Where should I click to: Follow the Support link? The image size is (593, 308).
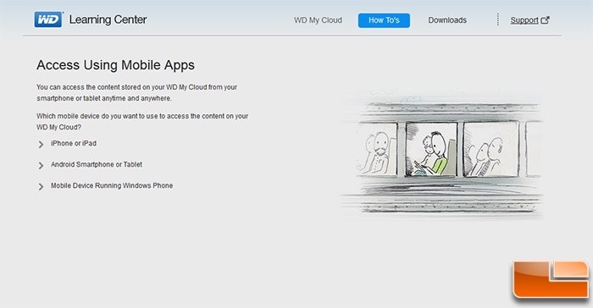click(524, 20)
